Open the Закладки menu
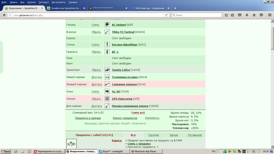The image size is (274, 154). click(44, 2)
